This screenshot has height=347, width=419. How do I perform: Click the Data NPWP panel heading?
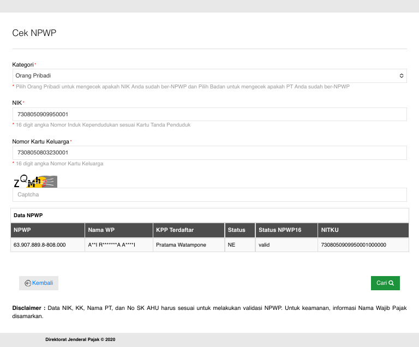(x=28, y=216)
